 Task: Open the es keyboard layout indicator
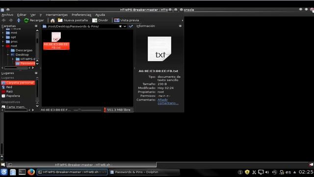[x=288, y=172]
